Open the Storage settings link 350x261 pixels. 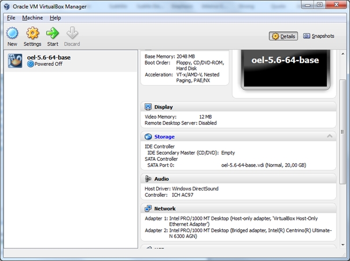pos(164,137)
